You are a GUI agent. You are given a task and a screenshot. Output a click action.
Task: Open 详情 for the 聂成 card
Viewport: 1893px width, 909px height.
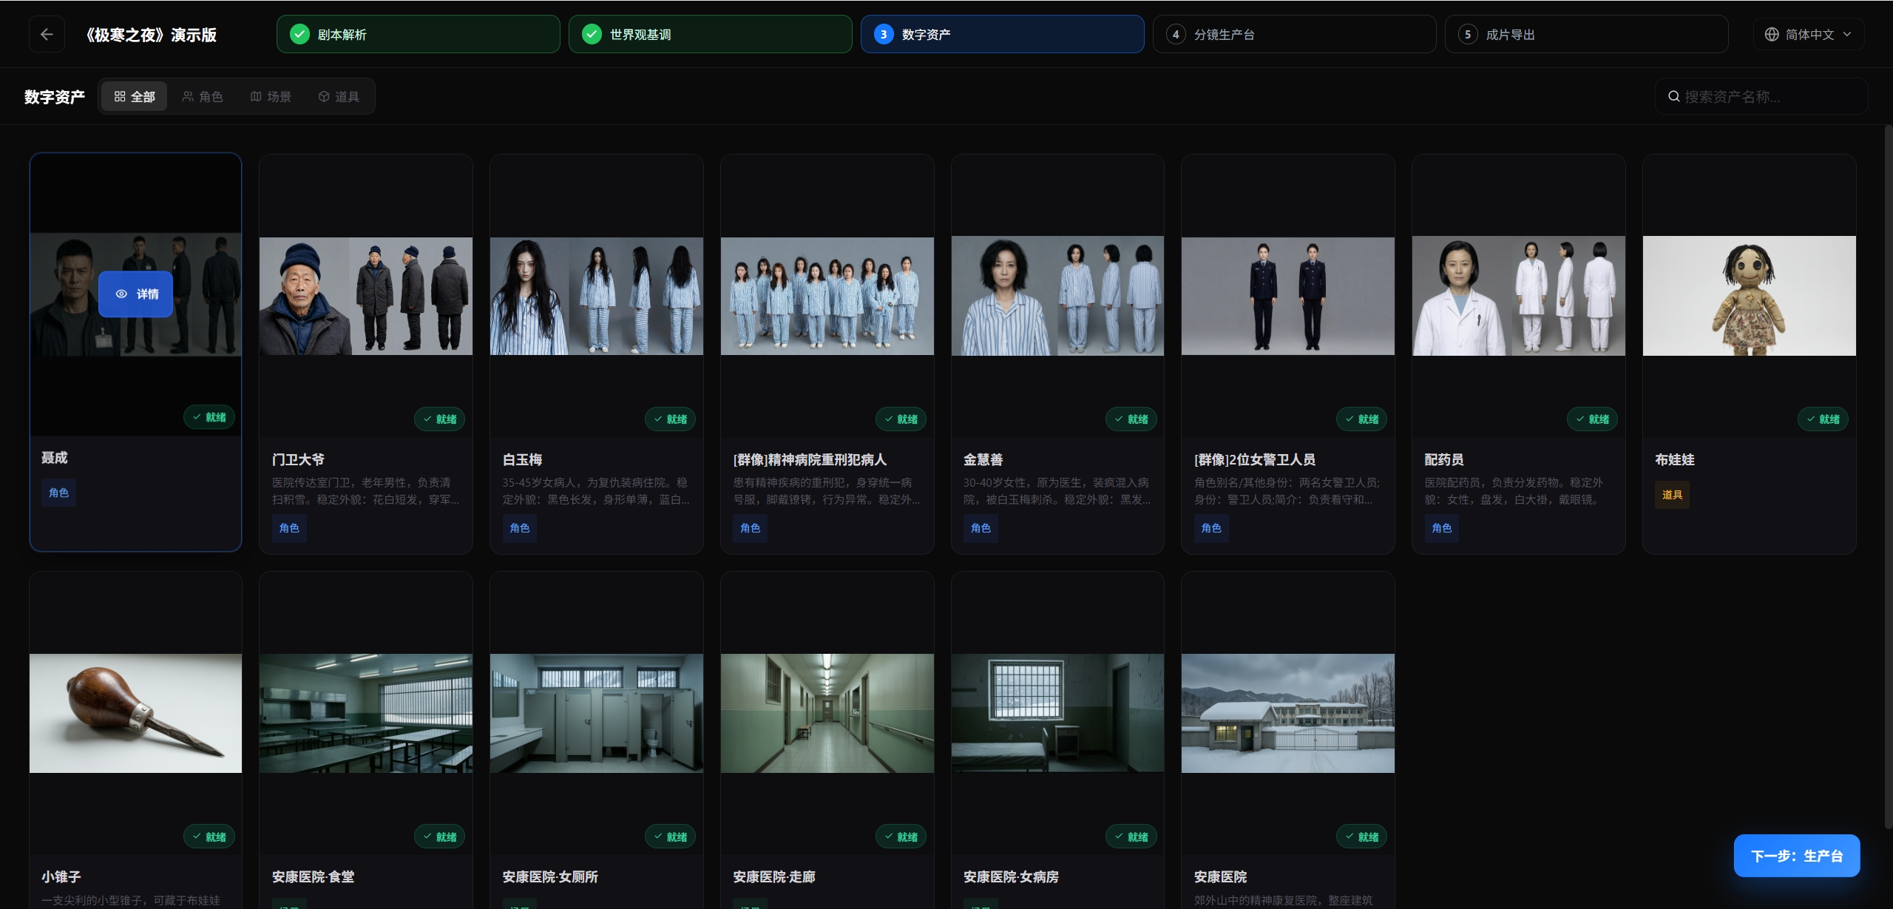click(x=136, y=294)
